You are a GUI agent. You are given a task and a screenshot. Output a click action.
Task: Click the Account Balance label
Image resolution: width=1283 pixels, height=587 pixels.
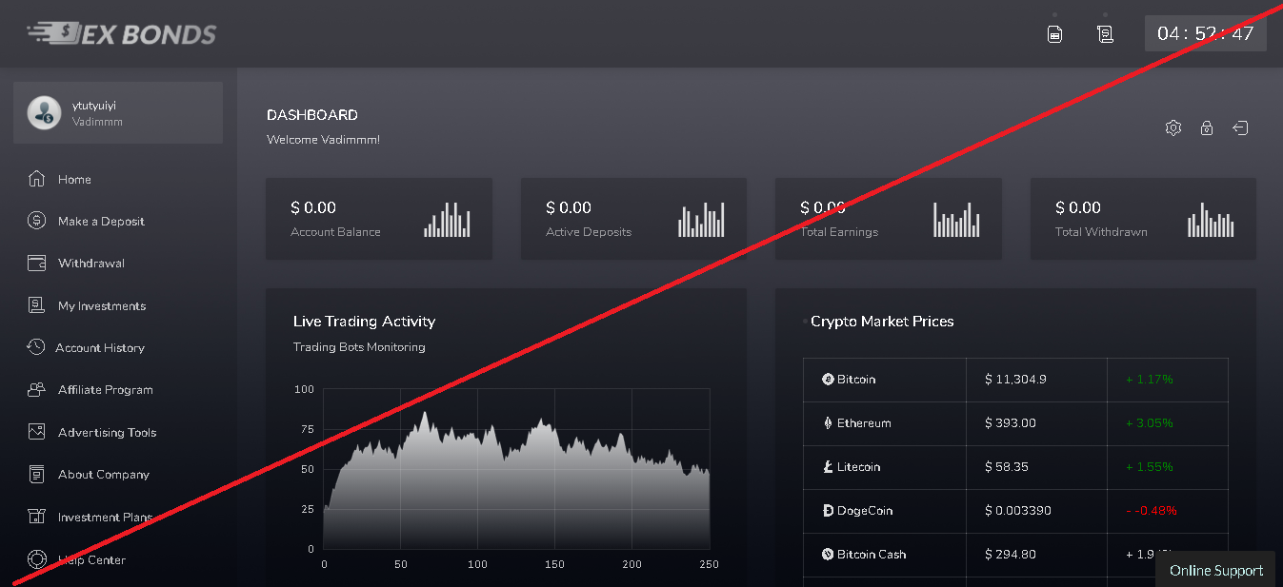[335, 232]
